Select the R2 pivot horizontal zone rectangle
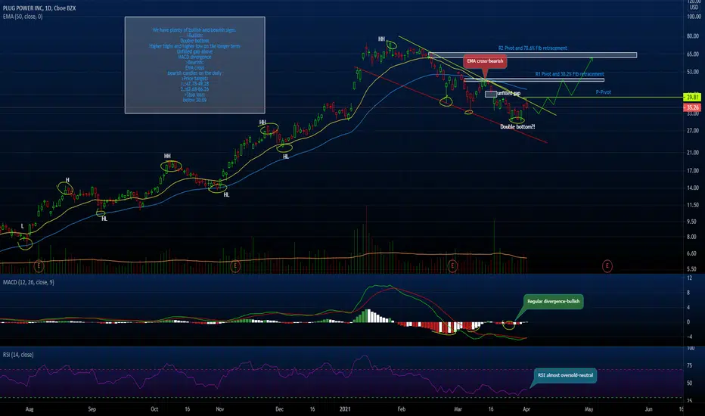The height and width of the screenshot is (416, 705). click(533, 55)
